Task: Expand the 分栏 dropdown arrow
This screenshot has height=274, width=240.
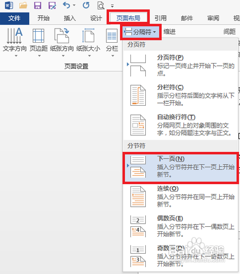Action: coord(113,56)
